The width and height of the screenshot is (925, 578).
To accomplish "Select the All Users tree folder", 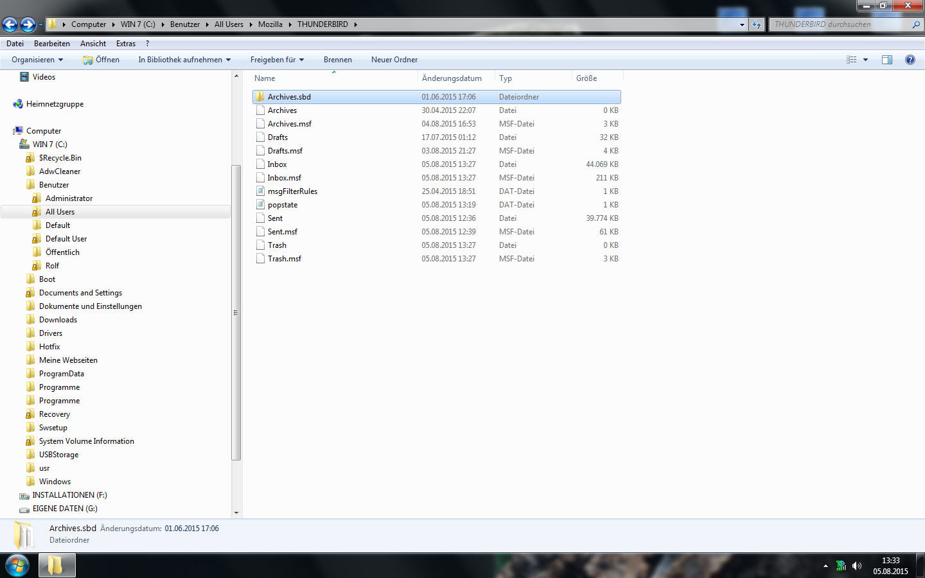I will click(x=60, y=212).
